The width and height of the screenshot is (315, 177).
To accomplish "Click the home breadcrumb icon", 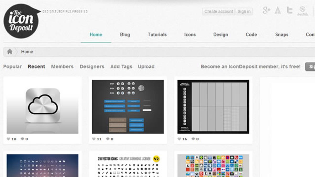I will (x=10, y=52).
